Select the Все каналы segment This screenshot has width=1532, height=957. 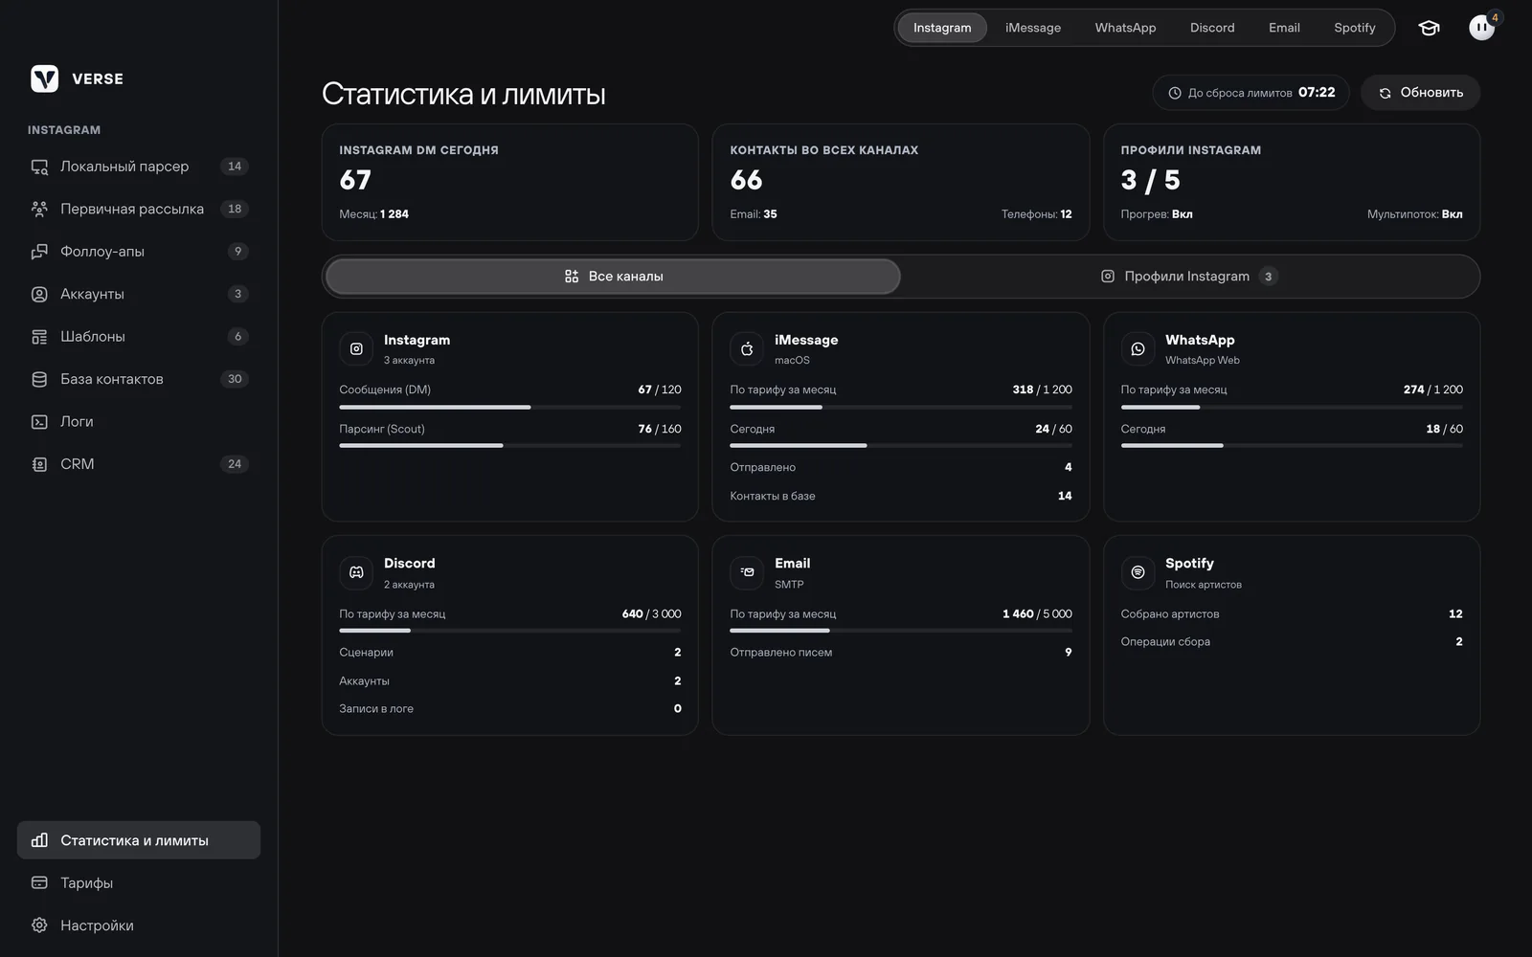(x=613, y=277)
